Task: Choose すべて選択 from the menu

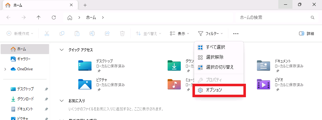Action: click(219, 47)
